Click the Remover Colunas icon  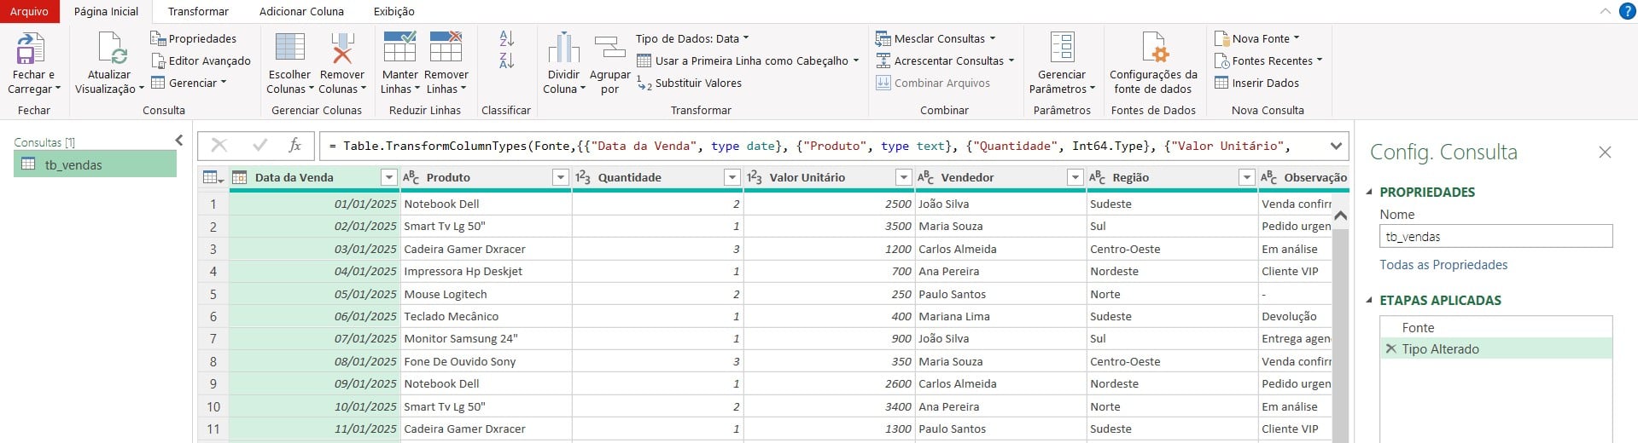coord(342,49)
